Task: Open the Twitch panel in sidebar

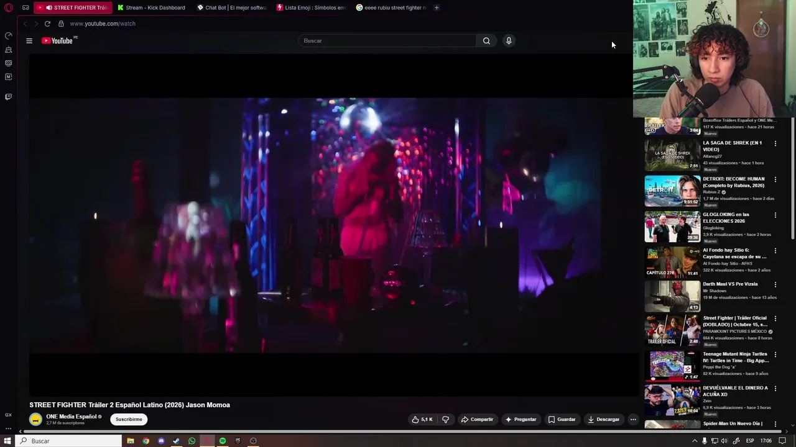Action: click(8, 97)
